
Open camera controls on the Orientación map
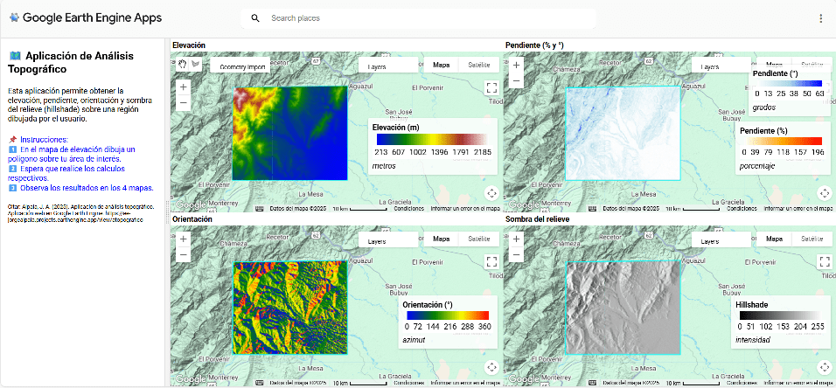coord(491,367)
